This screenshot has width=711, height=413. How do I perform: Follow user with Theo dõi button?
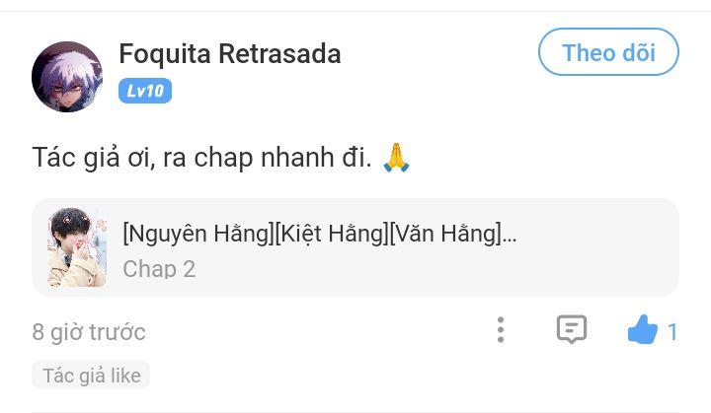pyautogui.click(x=608, y=52)
